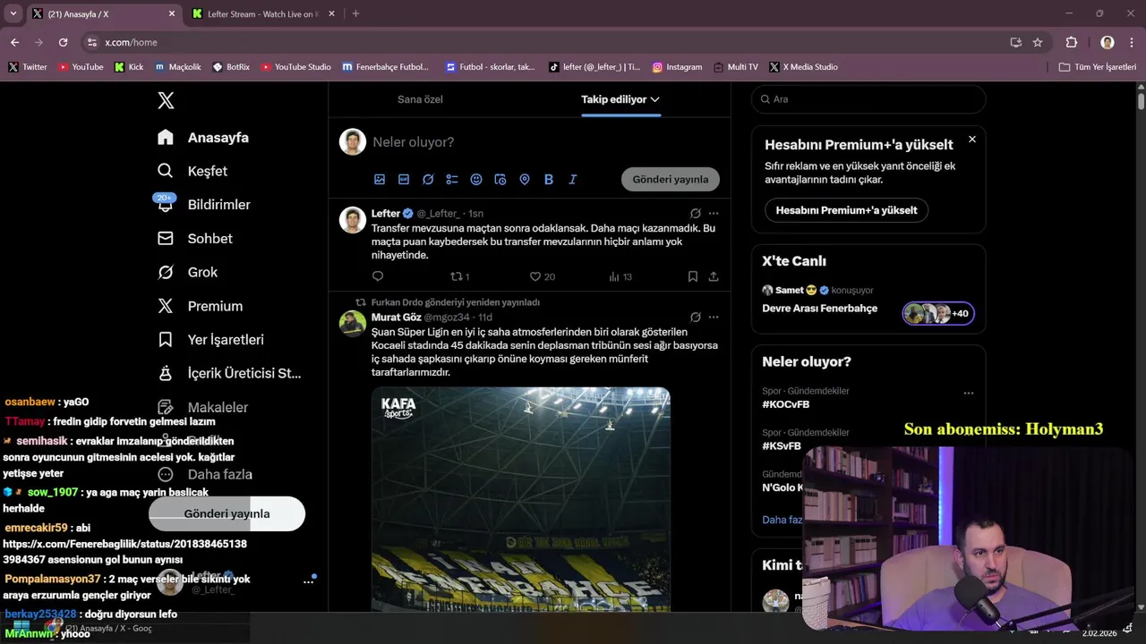This screenshot has width=1146, height=644.
Task: Open browser extensions menu
Action: 1072,42
